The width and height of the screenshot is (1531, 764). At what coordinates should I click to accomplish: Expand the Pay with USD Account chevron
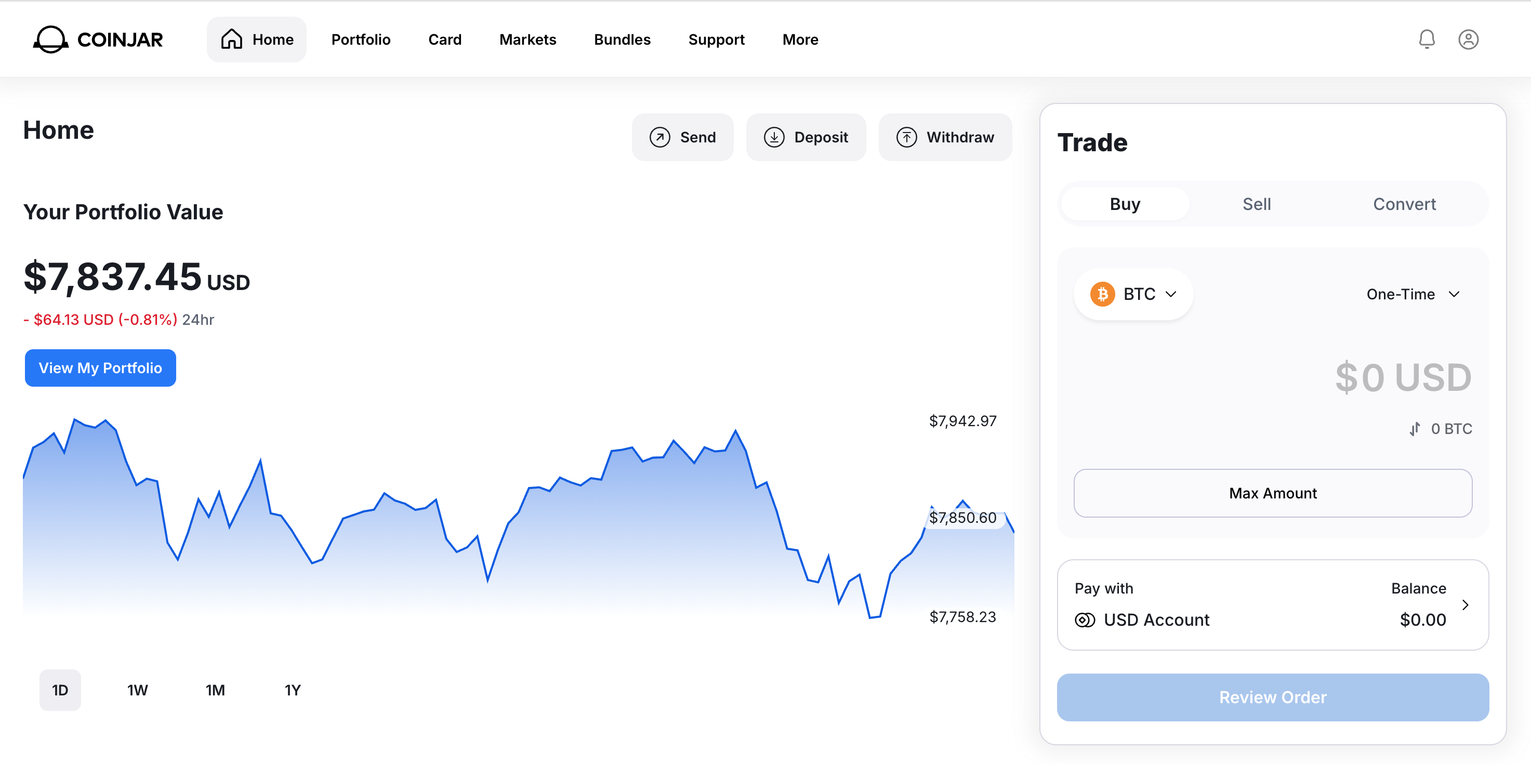point(1465,604)
